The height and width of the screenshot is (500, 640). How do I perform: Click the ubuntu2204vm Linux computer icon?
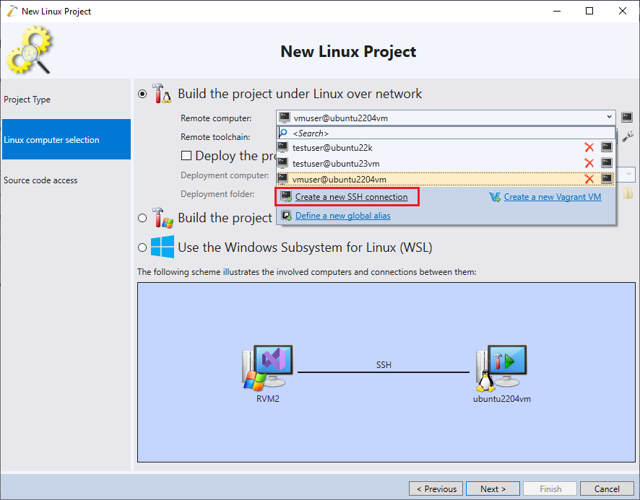pyautogui.click(x=501, y=368)
